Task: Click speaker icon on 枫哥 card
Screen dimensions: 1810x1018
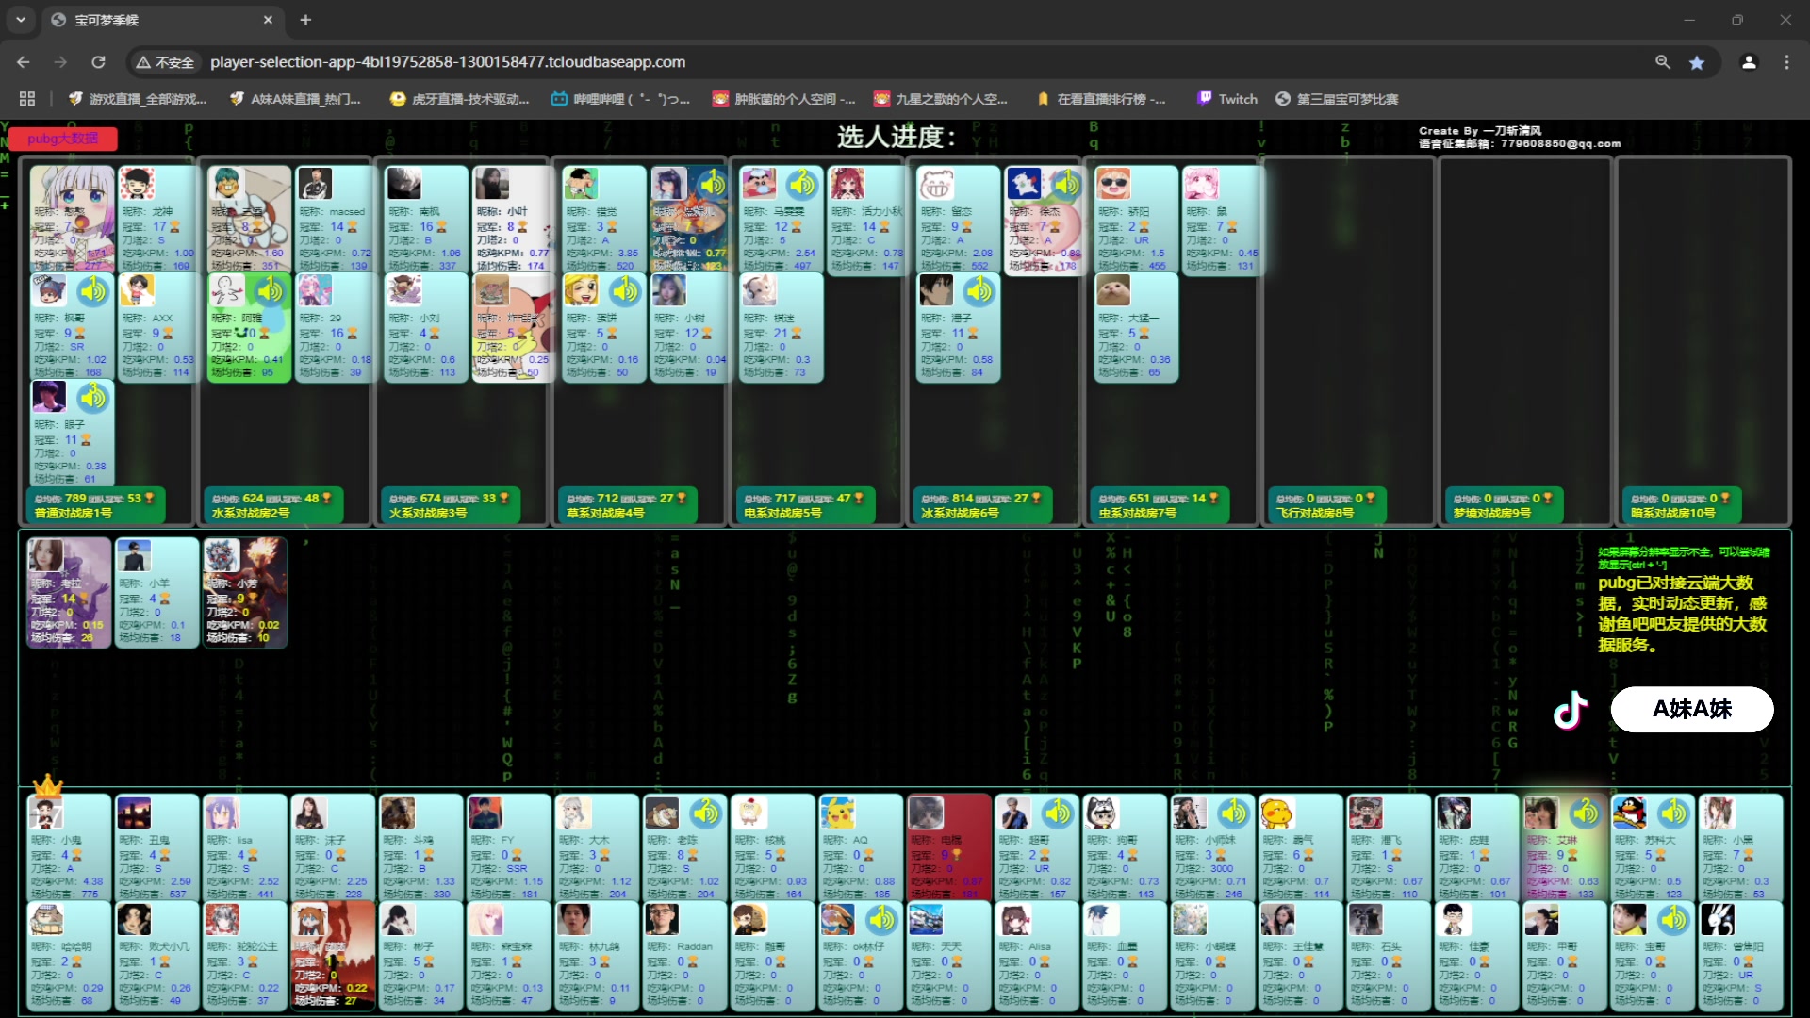Action: coord(93,291)
